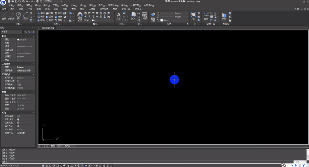Open the 文件 (File) menu

tap(11, 6)
